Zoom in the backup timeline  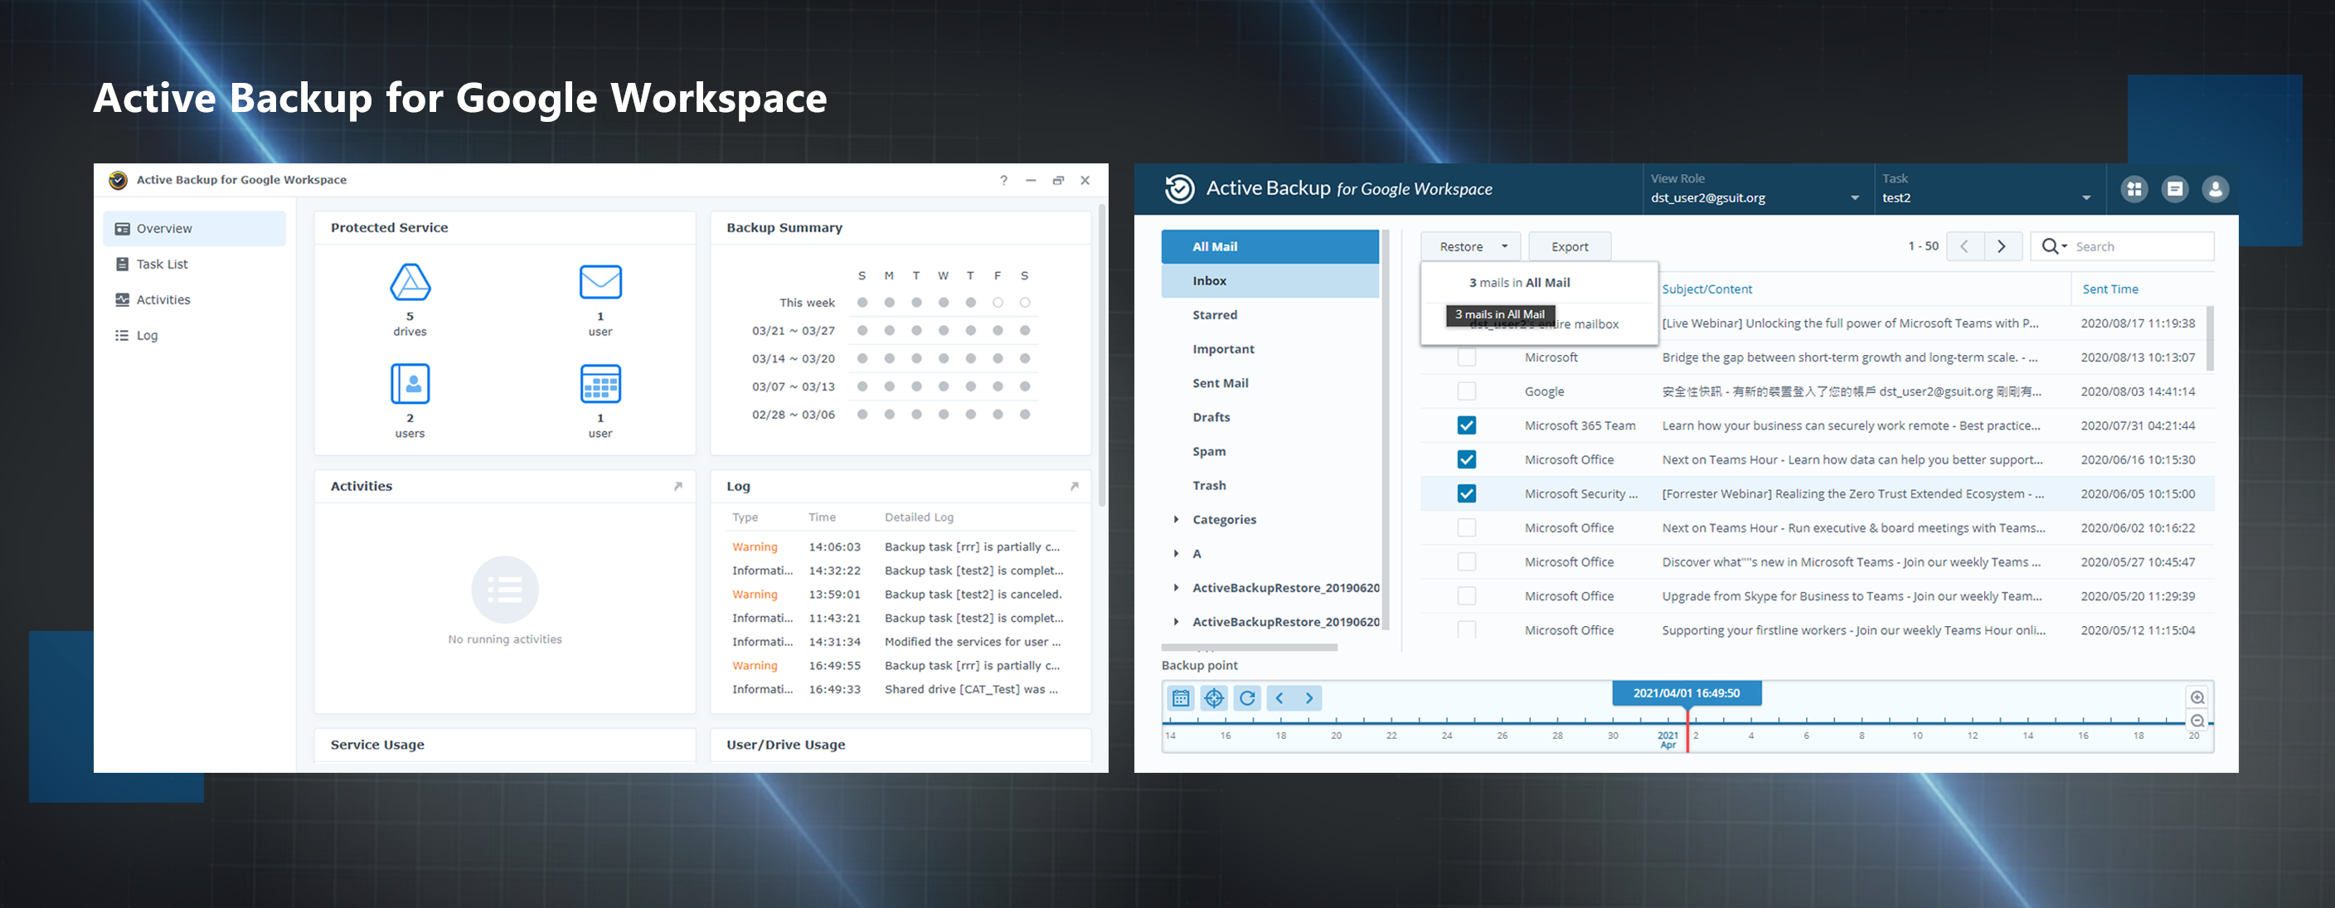(2197, 697)
